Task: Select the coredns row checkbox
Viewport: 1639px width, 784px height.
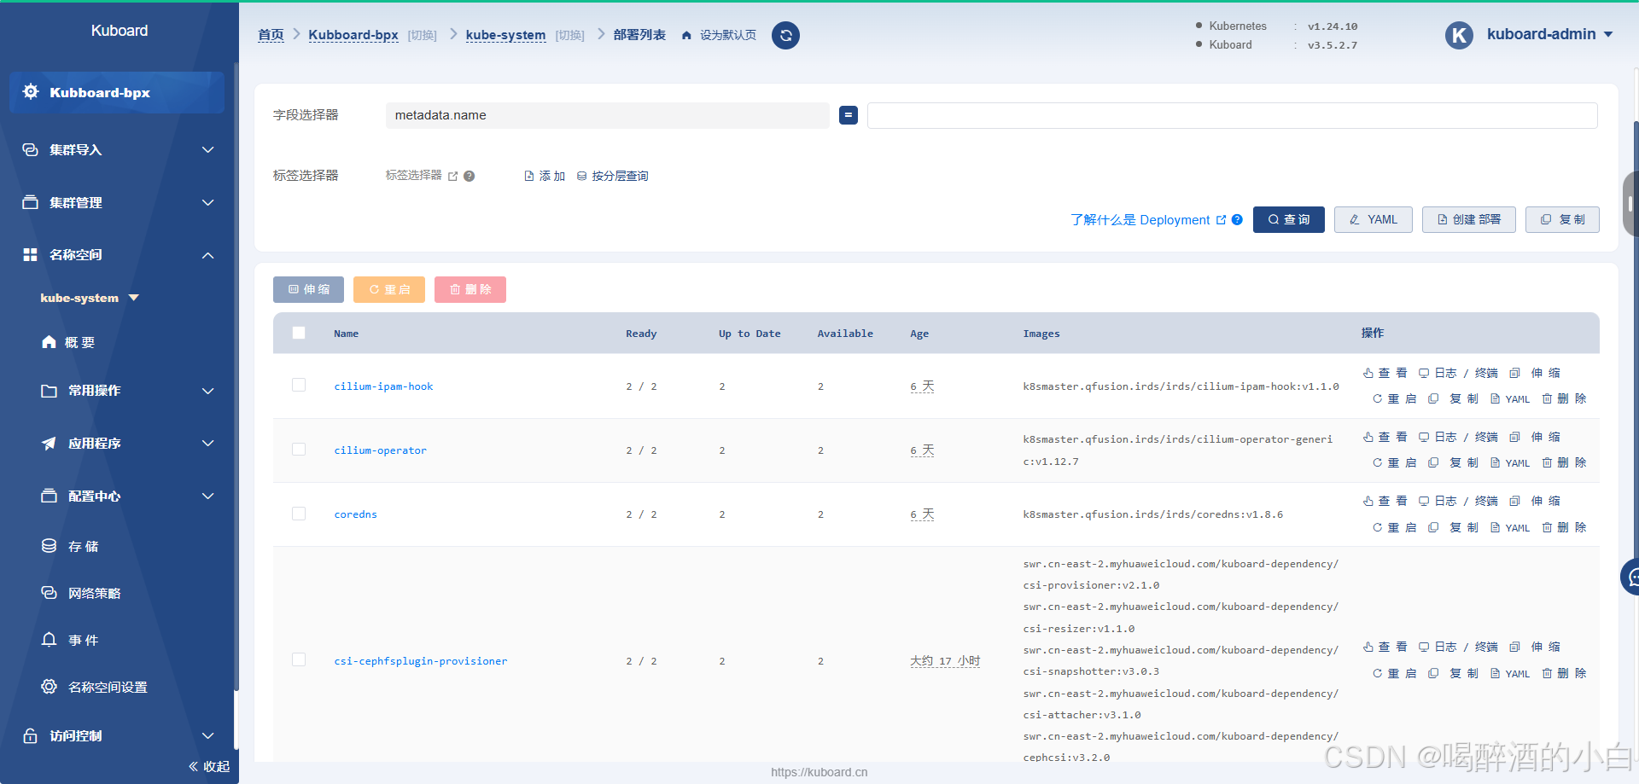Action: point(299,514)
